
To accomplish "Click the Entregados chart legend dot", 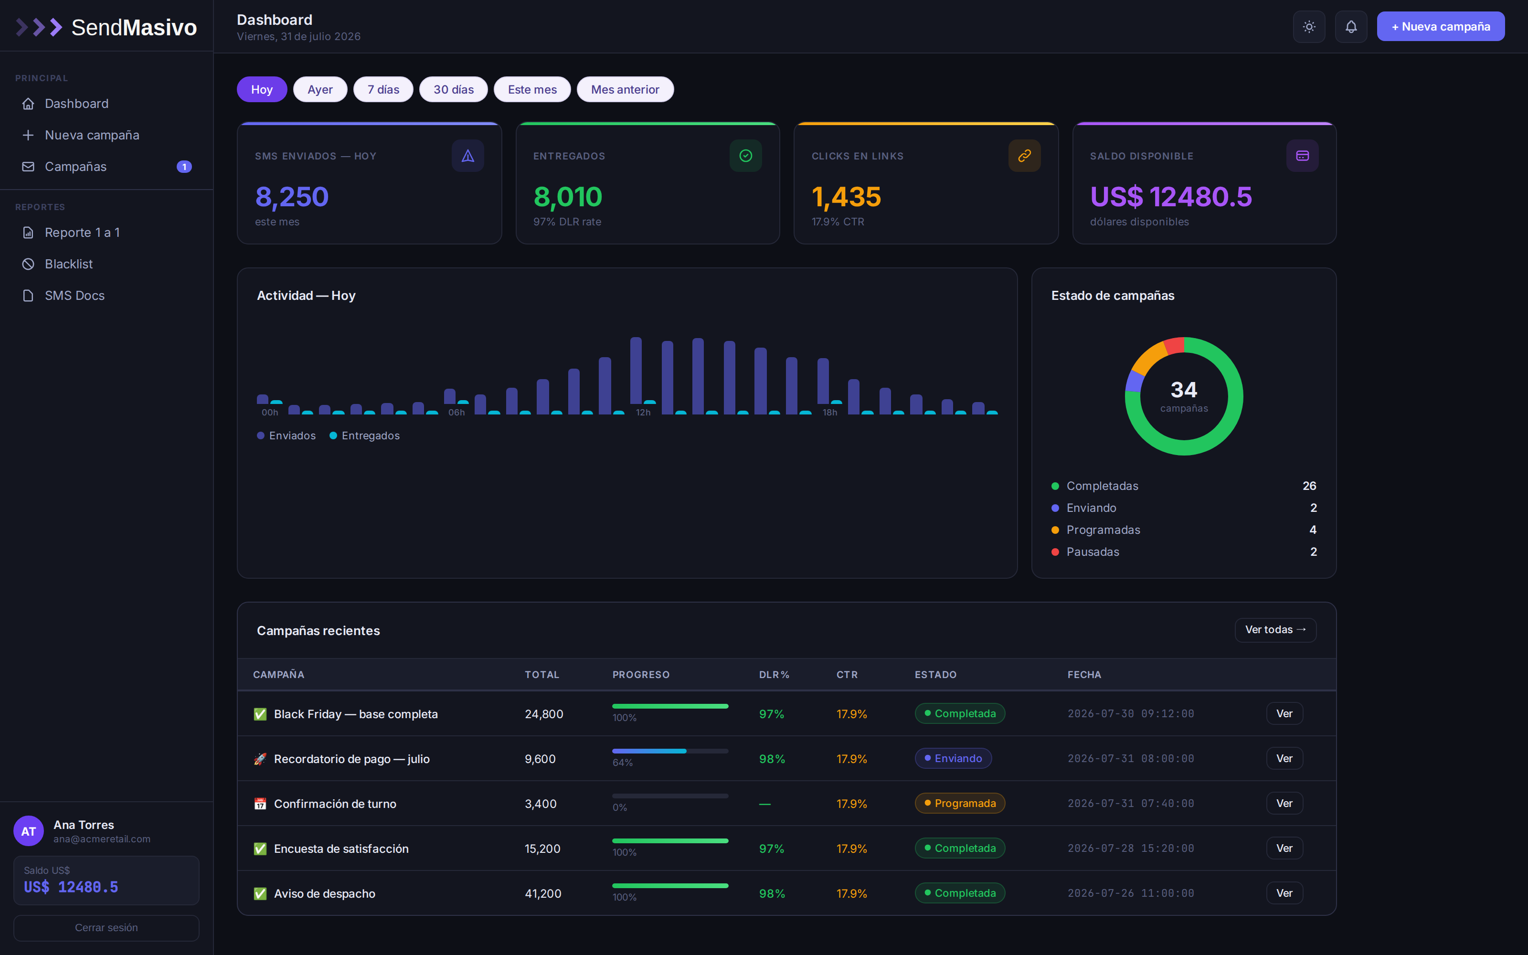I will (333, 436).
